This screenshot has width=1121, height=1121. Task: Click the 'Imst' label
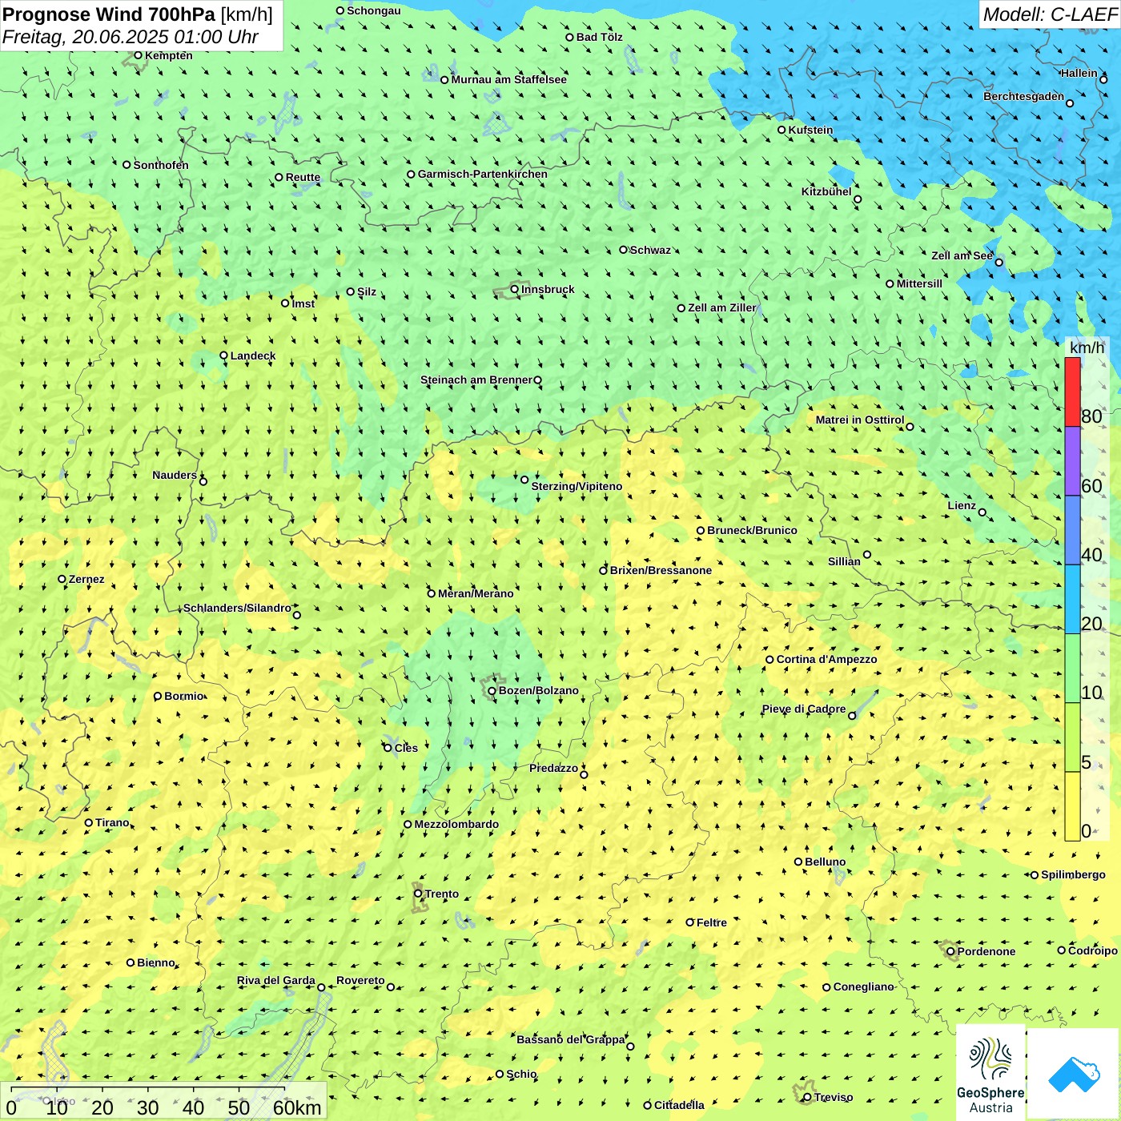(303, 303)
